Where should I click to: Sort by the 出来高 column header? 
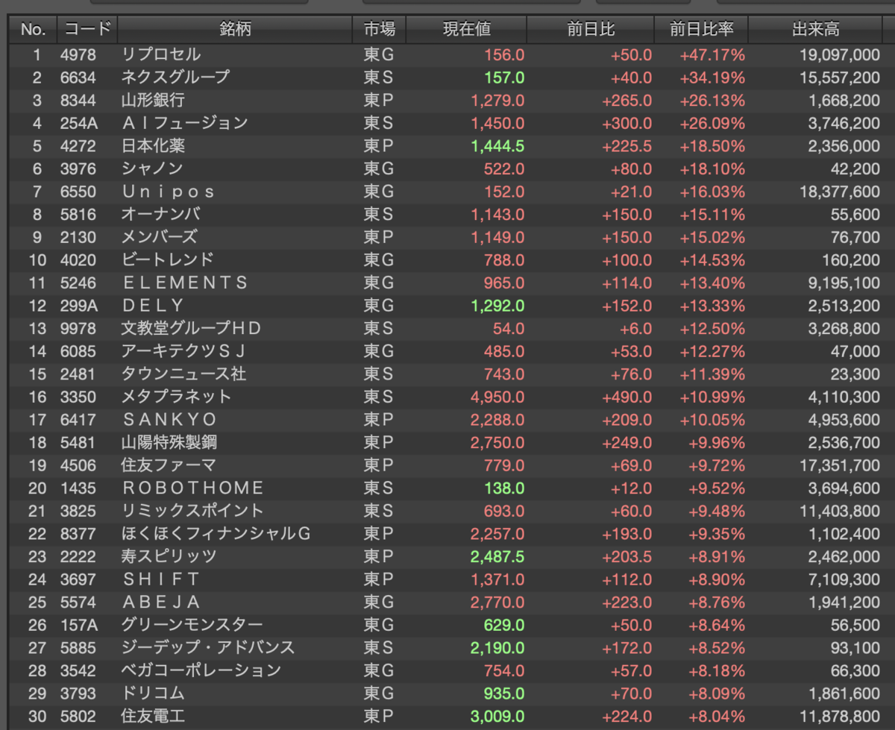[x=815, y=30]
